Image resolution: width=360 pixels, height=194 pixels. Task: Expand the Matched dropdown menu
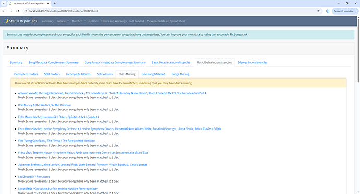click(x=78, y=21)
